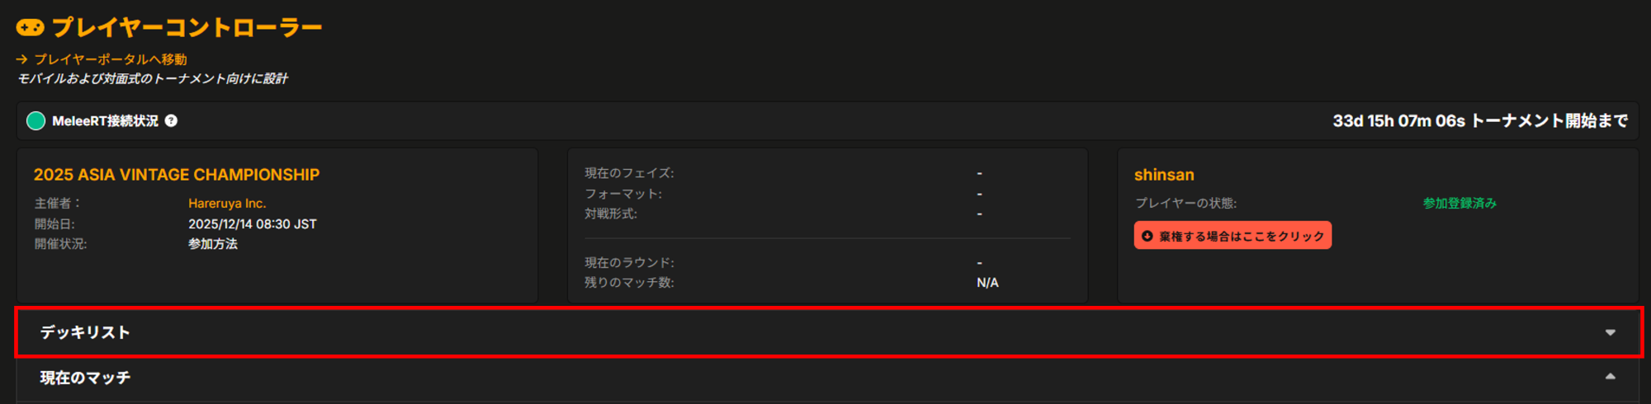Open the 2025 ASIA VINTAGE CHAMPIONSHIP tournament link
The height and width of the screenshot is (404, 1651).
(177, 175)
